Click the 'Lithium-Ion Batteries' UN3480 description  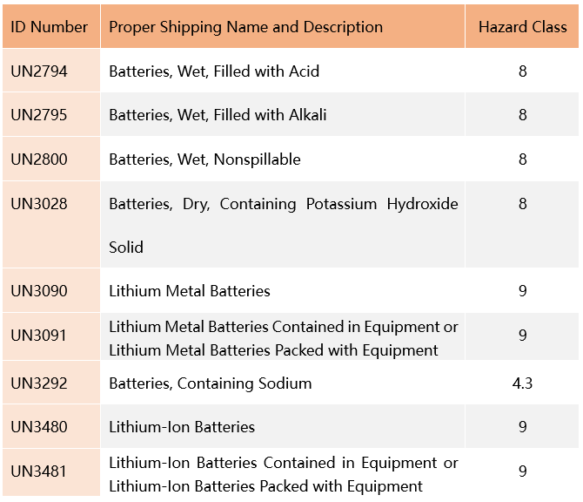pyautogui.click(x=182, y=427)
